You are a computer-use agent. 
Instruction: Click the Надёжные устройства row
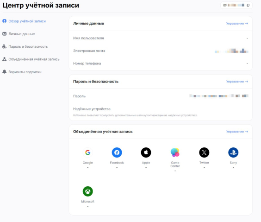pos(161,112)
